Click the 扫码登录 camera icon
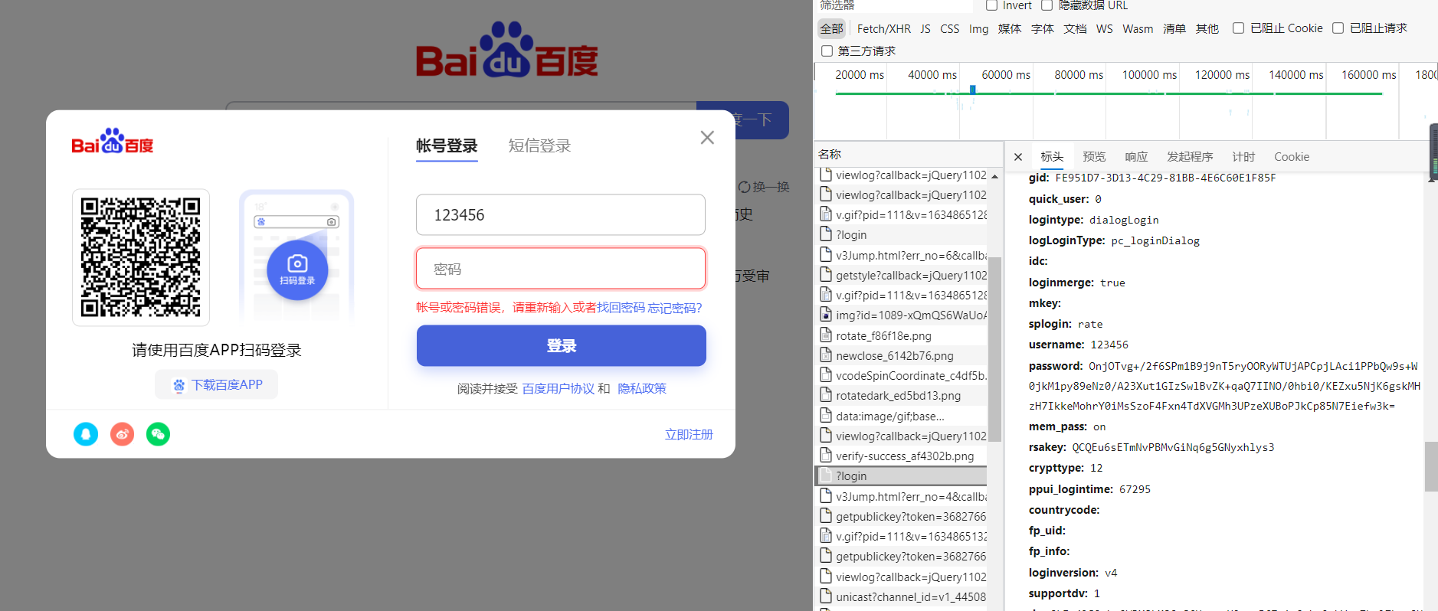Viewport: 1438px width, 611px height. (297, 270)
